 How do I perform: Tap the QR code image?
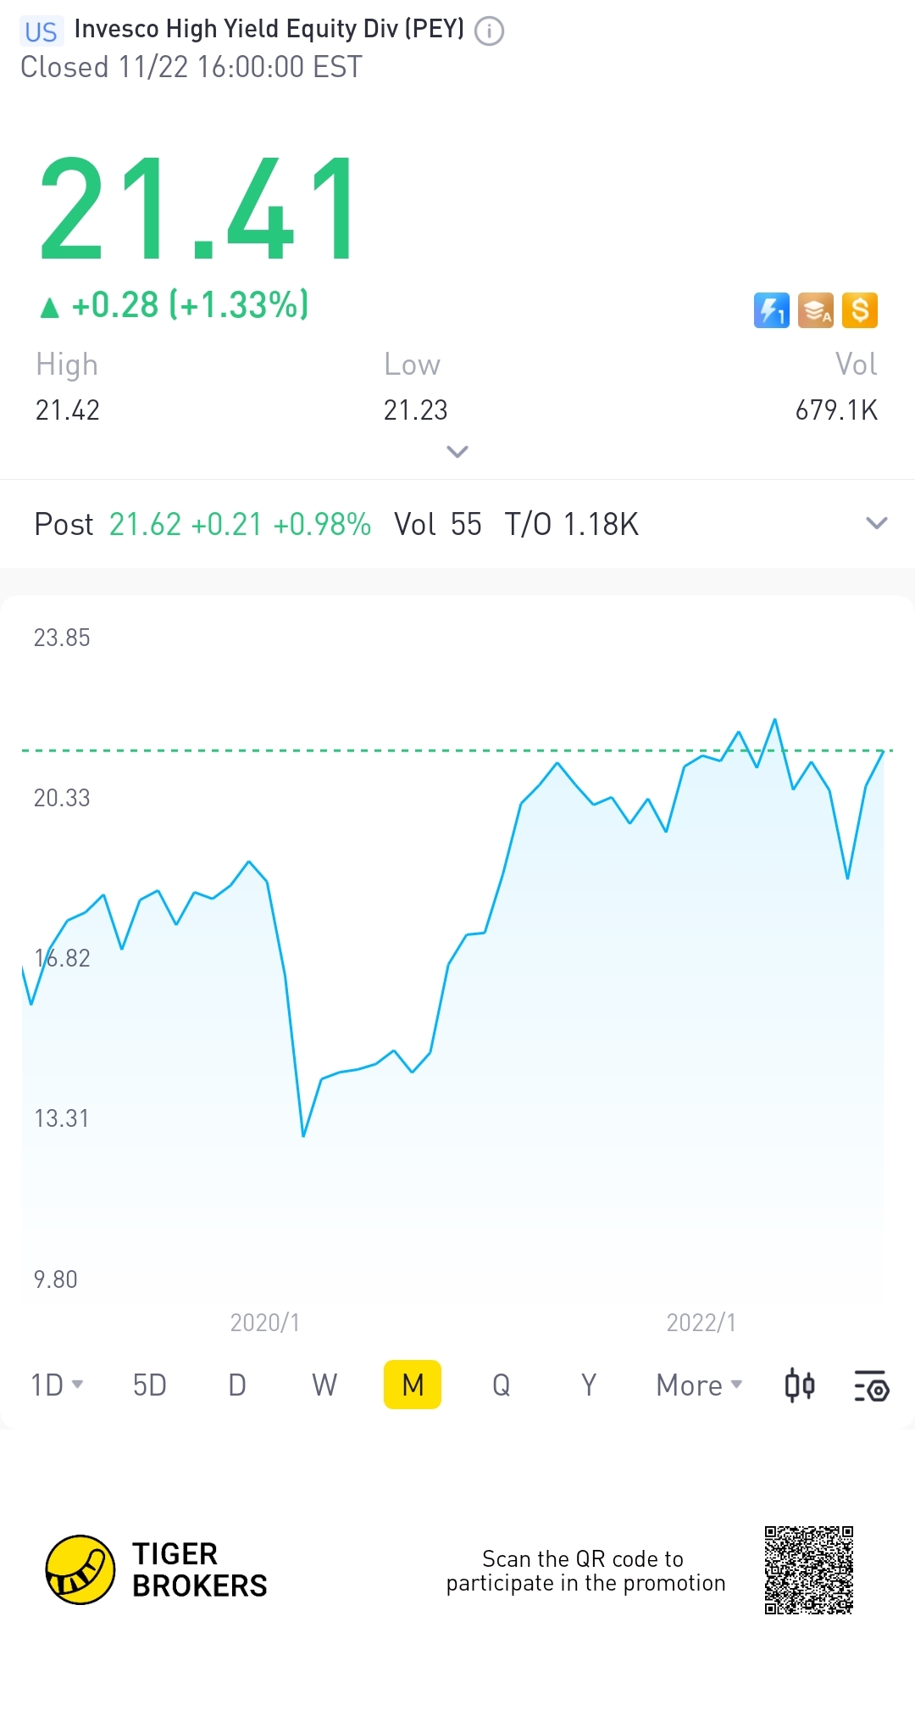click(808, 1569)
